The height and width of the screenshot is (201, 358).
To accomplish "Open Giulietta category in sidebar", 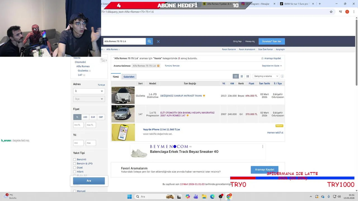I will pos(83,71).
